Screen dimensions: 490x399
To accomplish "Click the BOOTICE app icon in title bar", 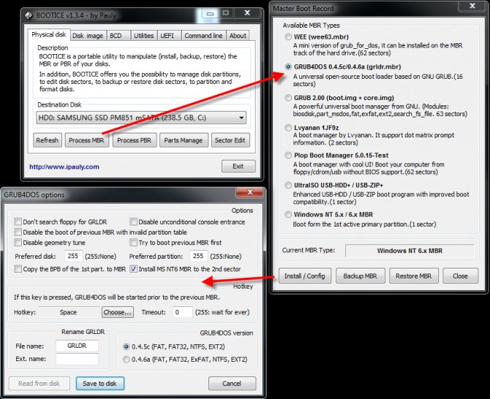I will [x=29, y=15].
